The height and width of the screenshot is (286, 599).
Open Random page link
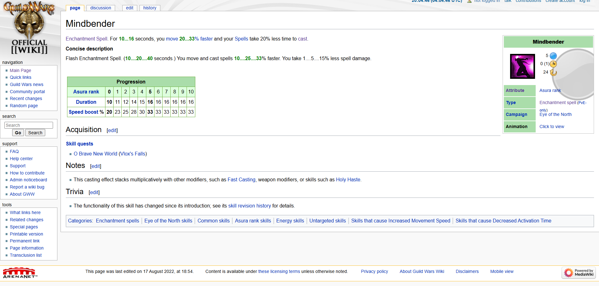tap(24, 106)
